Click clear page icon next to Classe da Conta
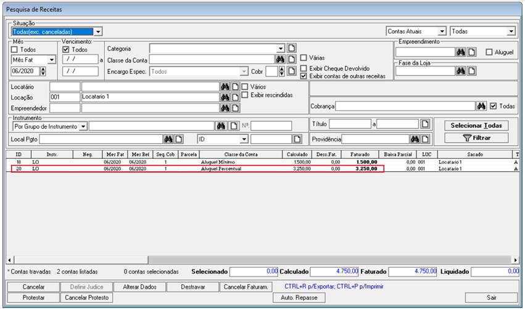Image resolution: width=525 pixels, height=309 pixels. (x=292, y=60)
